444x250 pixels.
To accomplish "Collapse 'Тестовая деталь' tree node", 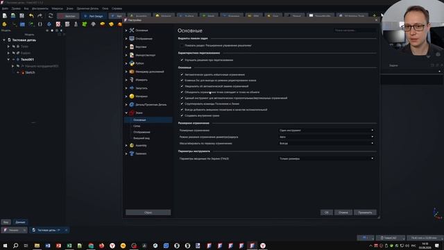I will coord(4,40).
